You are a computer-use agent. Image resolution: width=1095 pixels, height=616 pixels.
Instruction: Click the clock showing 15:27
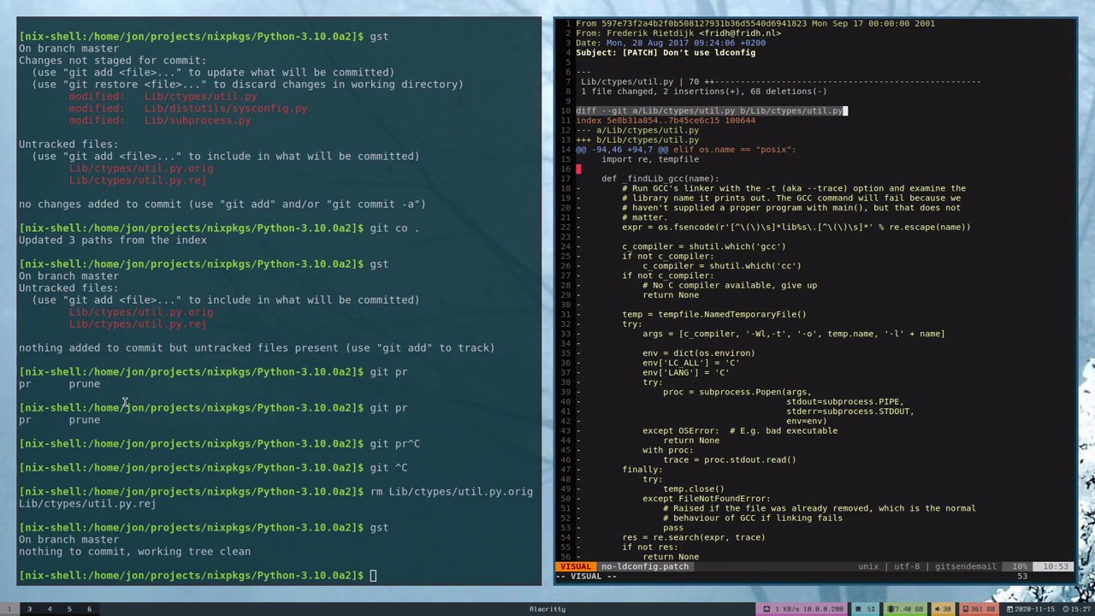(x=1077, y=609)
